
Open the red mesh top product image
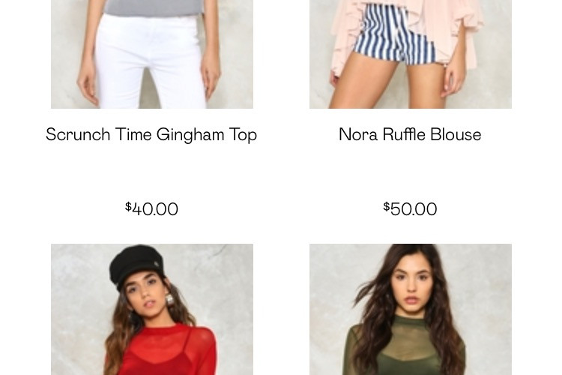[x=152, y=309]
